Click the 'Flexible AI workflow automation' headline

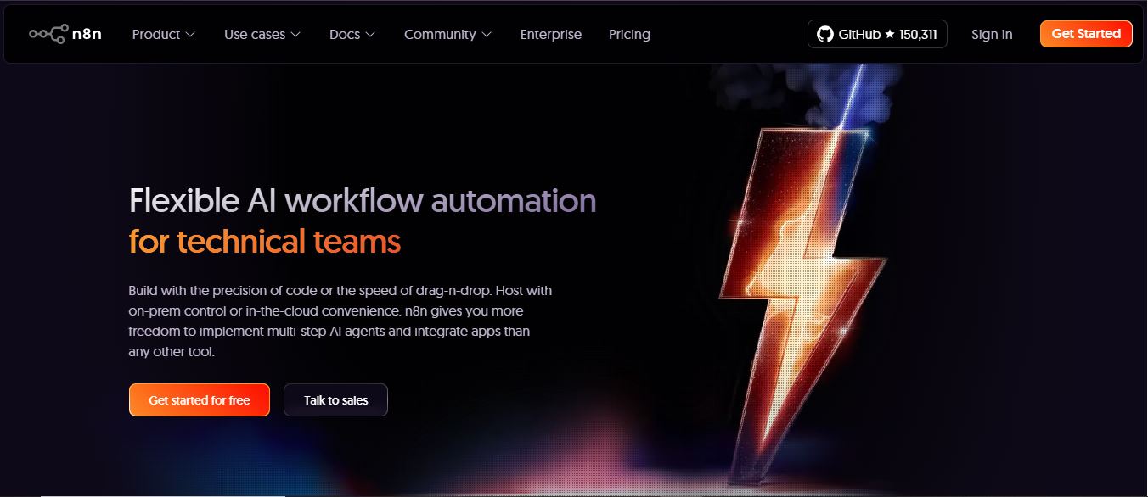coord(363,201)
